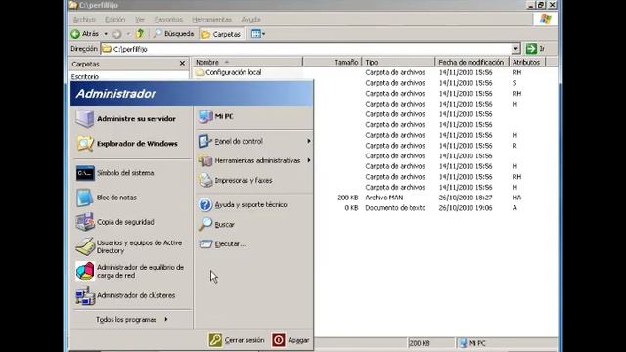Sort by Tipo column header

coord(398,62)
